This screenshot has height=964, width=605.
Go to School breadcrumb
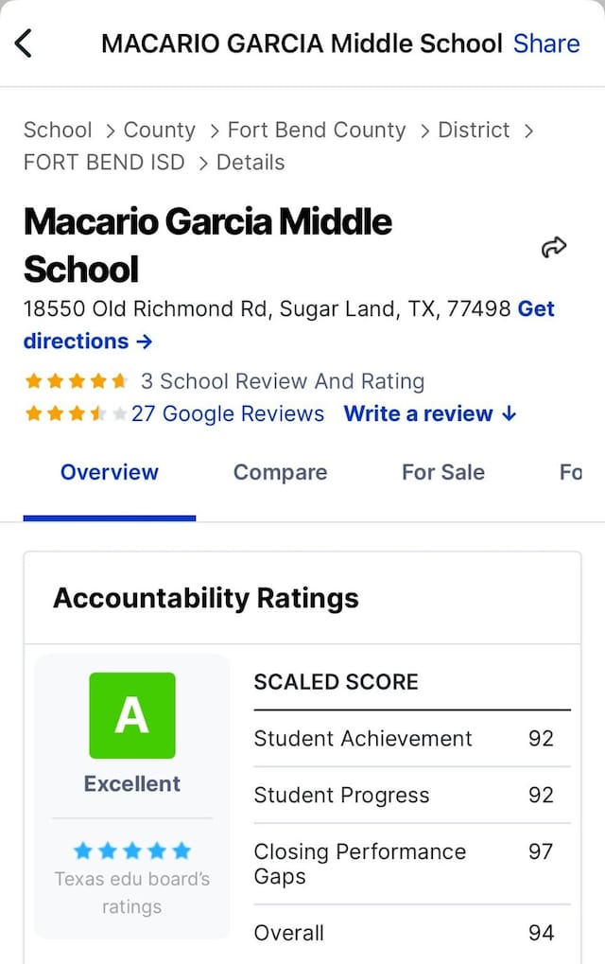[x=58, y=131]
